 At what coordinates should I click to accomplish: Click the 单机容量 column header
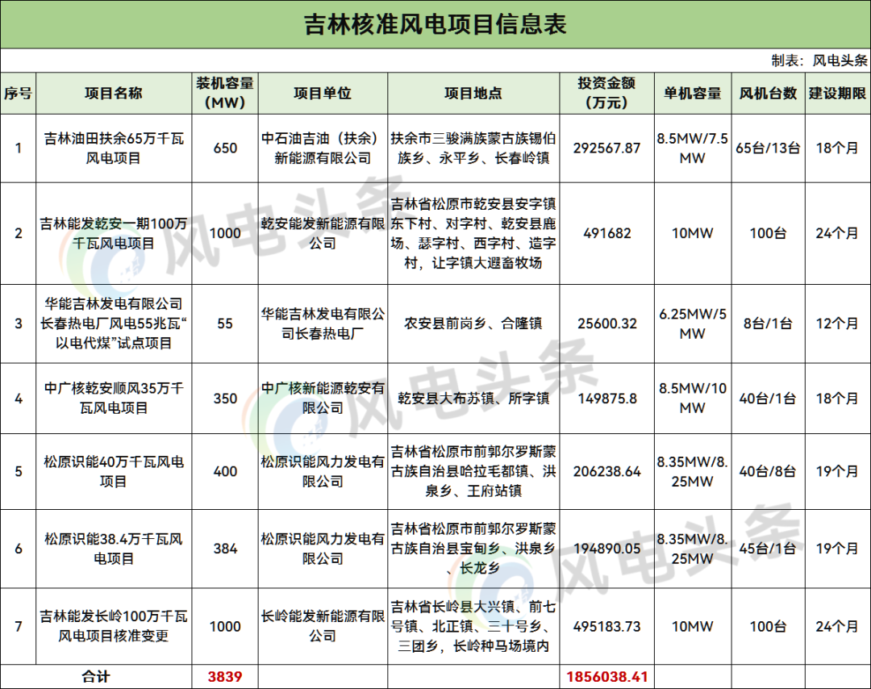(x=693, y=94)
